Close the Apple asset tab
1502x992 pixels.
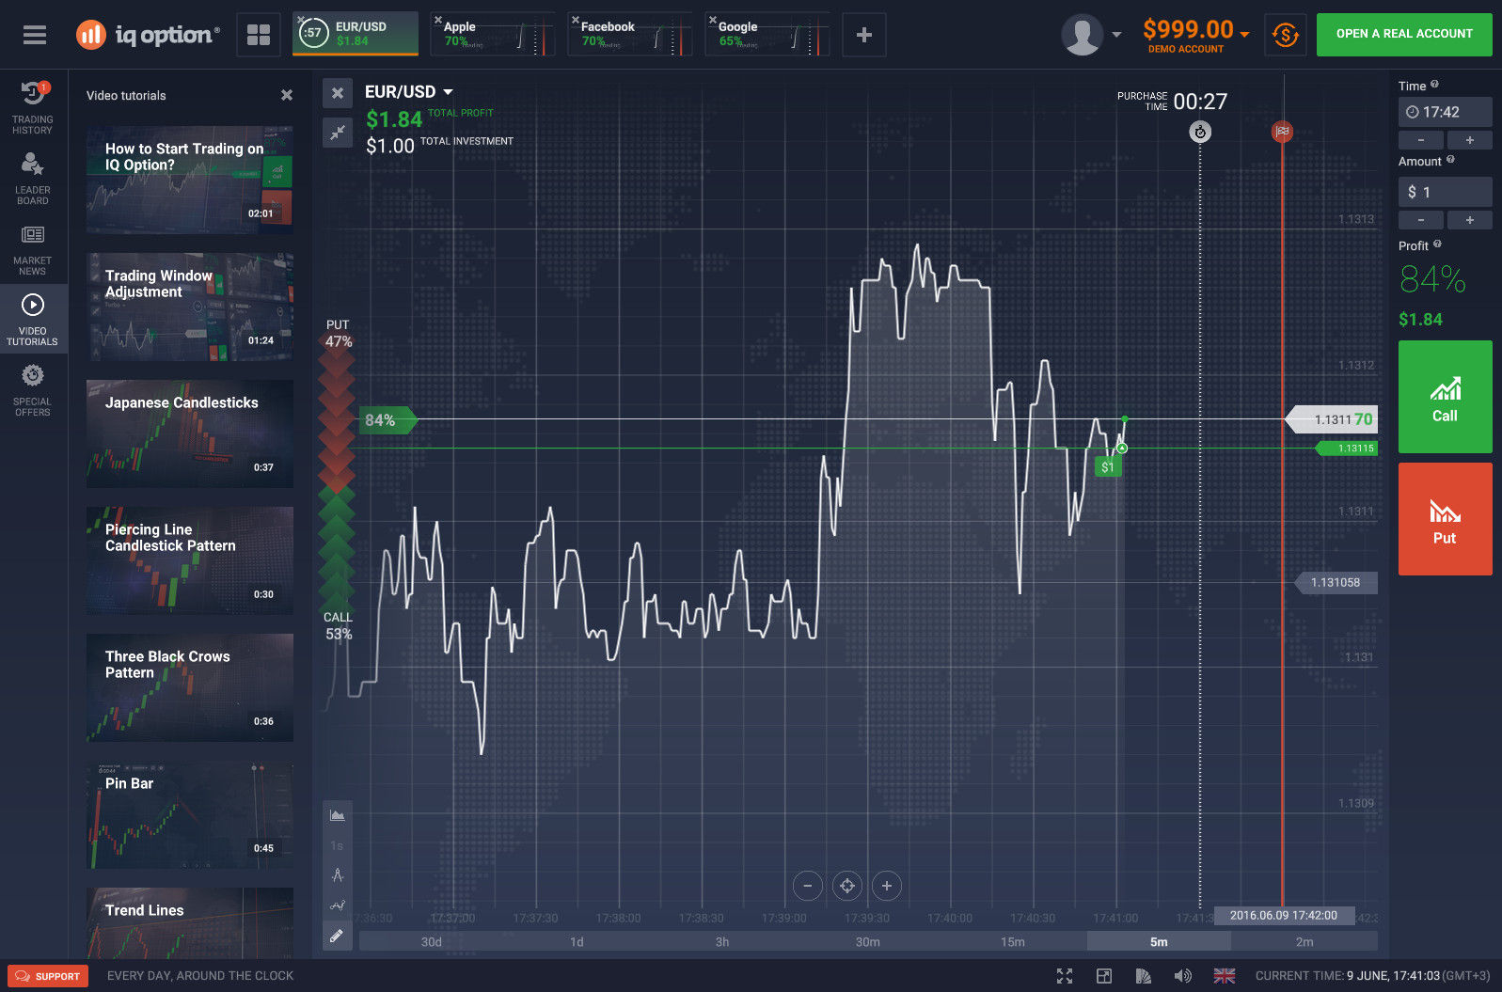(x=438, y=20)
